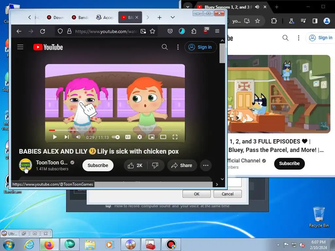
Task: Bookmark page with Chrome star icon
Action: click(257, 21)
